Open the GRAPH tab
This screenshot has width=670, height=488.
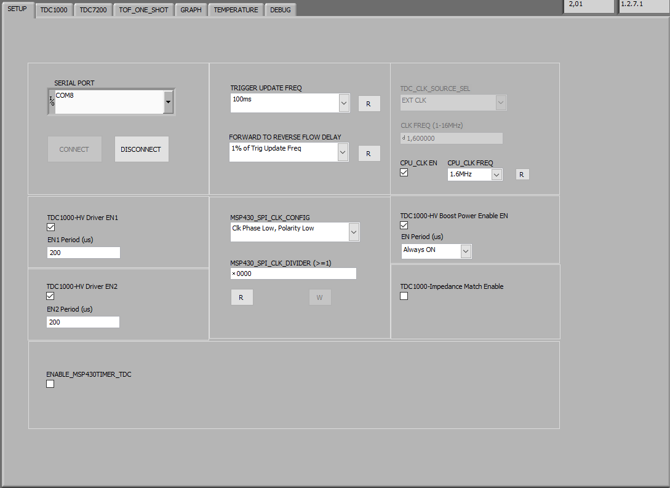(191, 10)
